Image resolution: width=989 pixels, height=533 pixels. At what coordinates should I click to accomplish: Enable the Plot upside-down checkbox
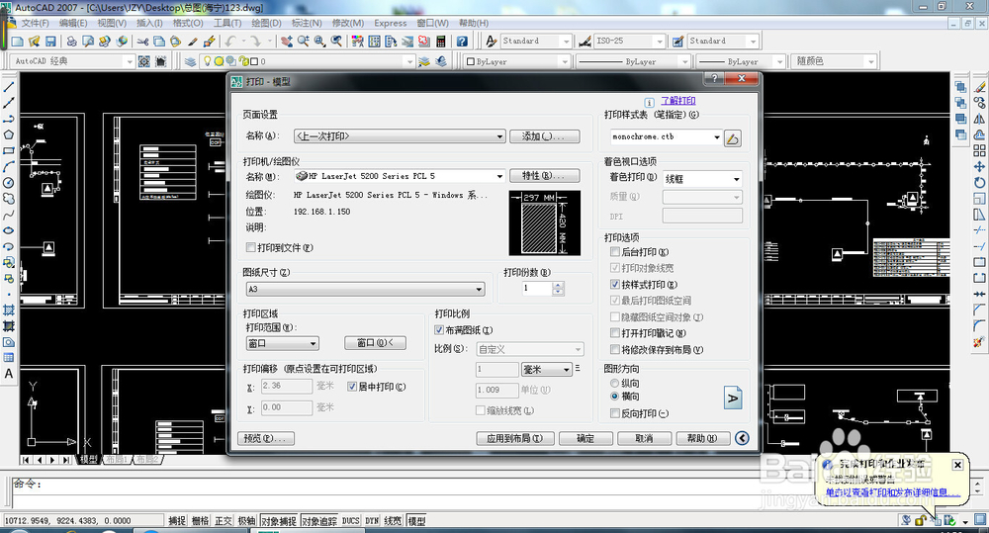(615, 413)
